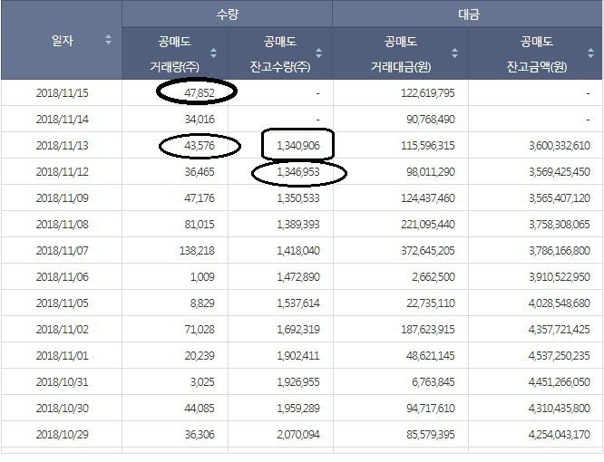The height and width of the screenshot is (462, 604).
Task: Click short-sale volume 138,218
Action: coord(197,250)
